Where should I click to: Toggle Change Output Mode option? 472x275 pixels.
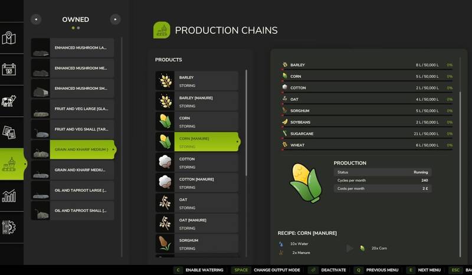(266, 270)
